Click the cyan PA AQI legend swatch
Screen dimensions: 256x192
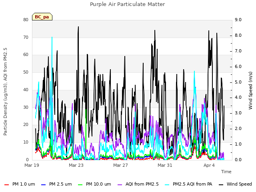tap(167, 185)
